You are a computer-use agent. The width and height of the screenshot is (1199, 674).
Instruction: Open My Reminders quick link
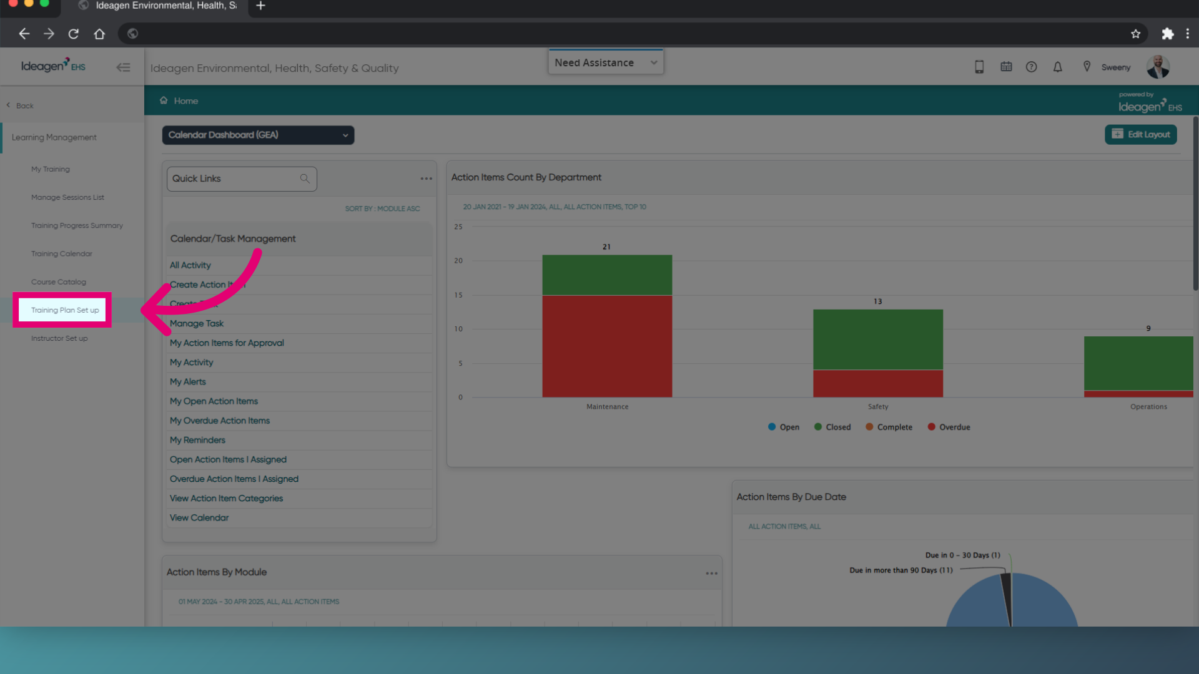(x=197, y=439)
